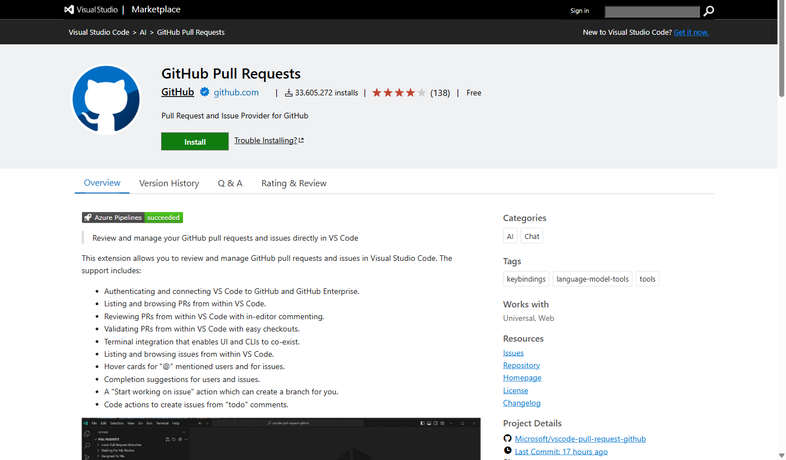Click the search magnifier icon in the header

click(x=708, y=11)
